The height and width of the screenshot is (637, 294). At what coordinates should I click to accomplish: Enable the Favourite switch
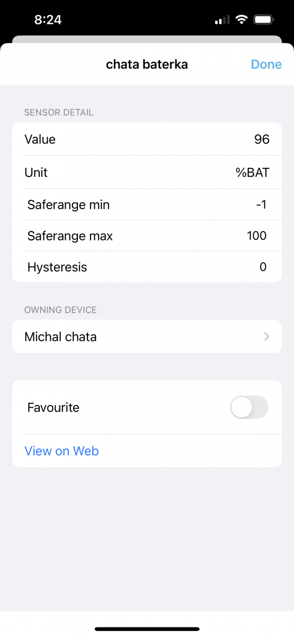click(x=249, y=408)
